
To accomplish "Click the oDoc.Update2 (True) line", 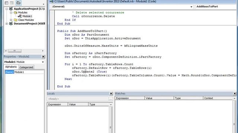I will pyautogui.click(x=89, y=72).
